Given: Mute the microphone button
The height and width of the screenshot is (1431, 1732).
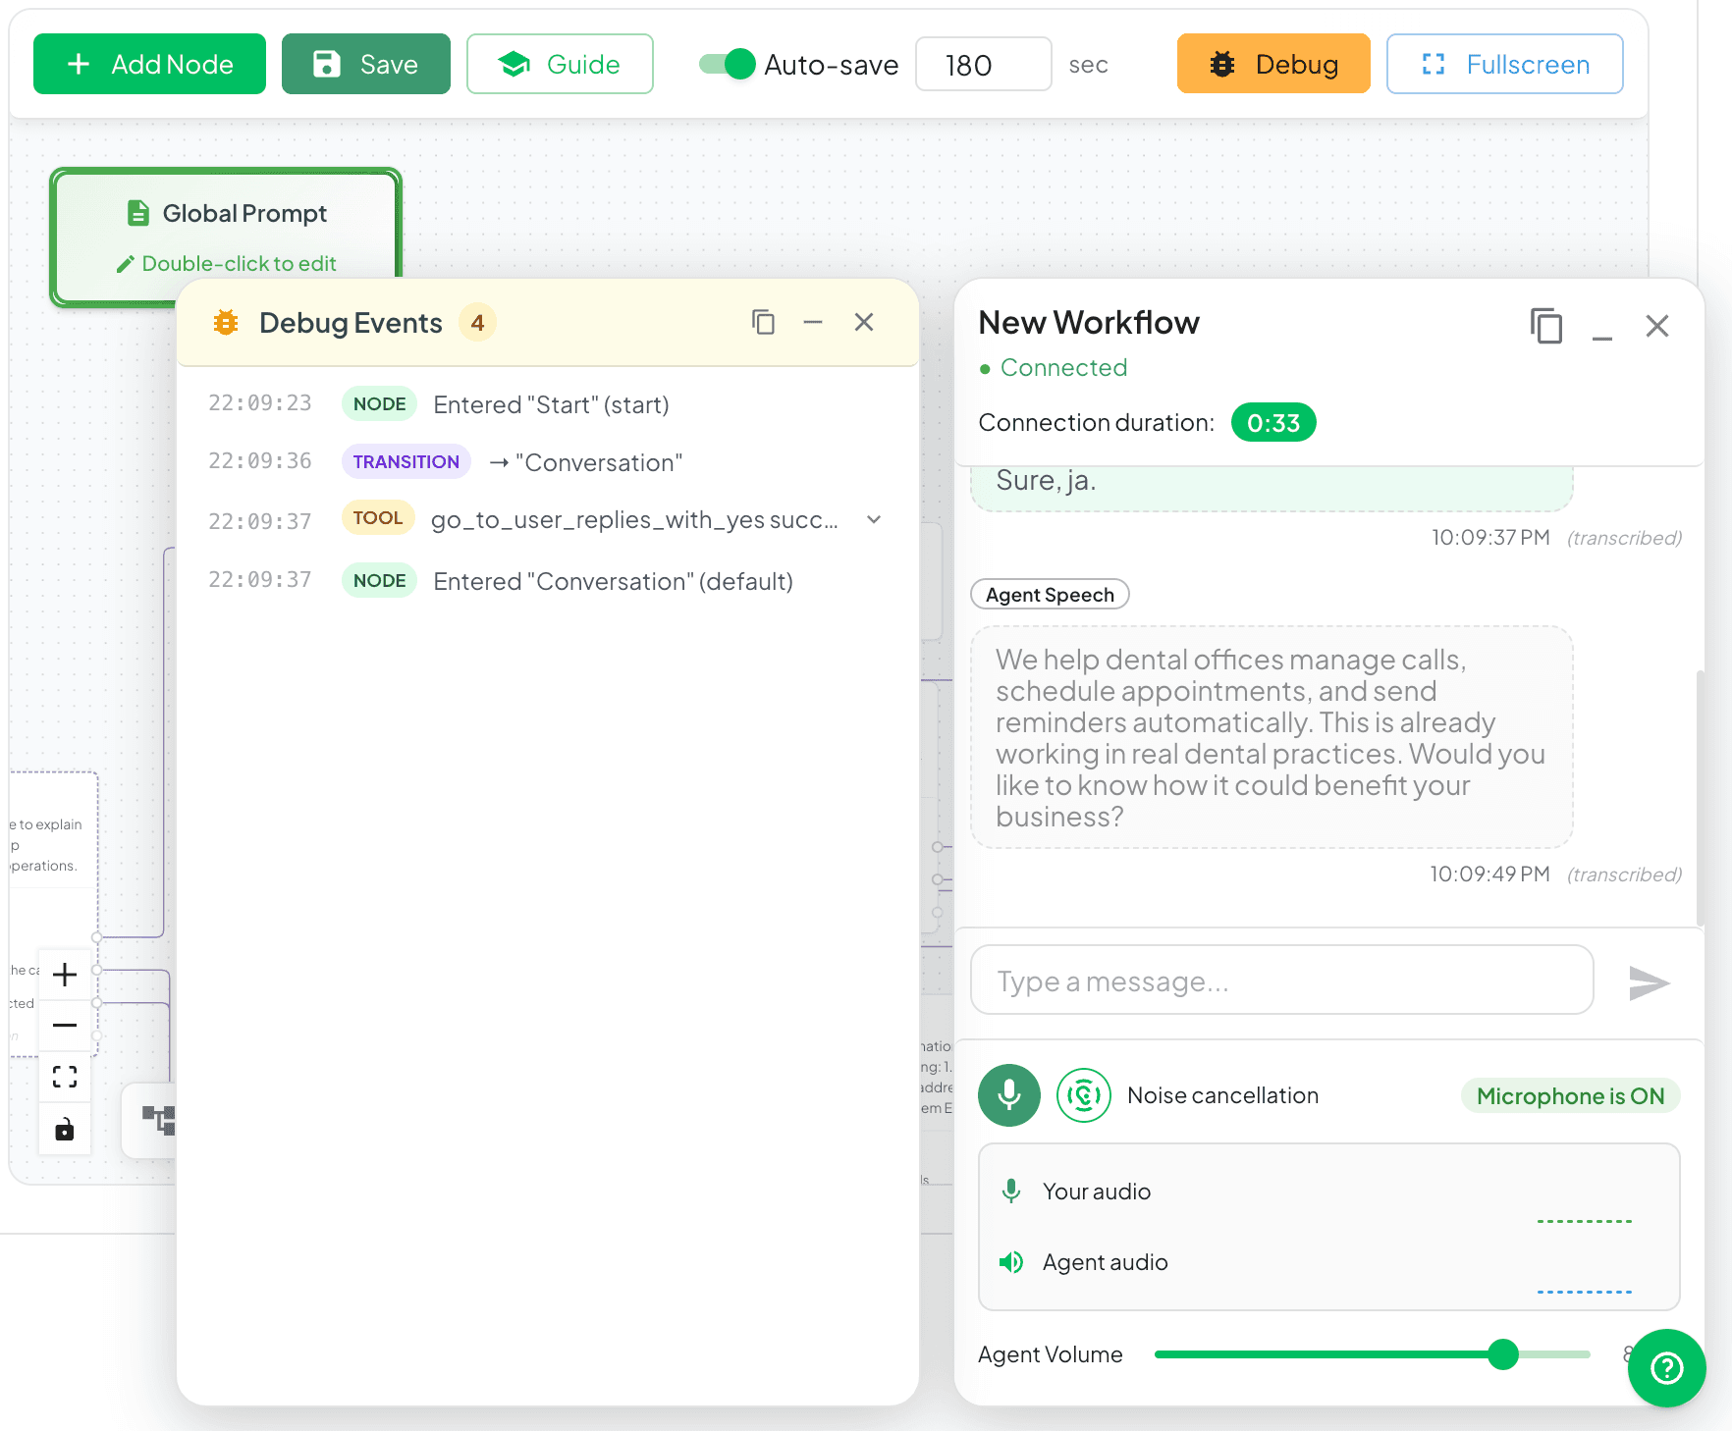Looking at the screenshot, I should pyautogui.click(x=1008, y=1095).
